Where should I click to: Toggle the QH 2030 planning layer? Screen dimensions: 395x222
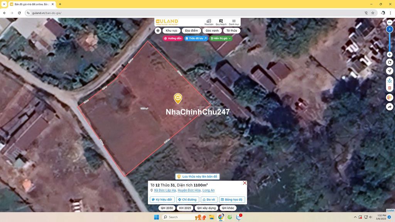point(167,208)
